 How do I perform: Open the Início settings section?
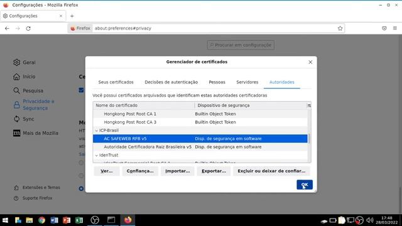pyautogui.click(x=24, y=77)
